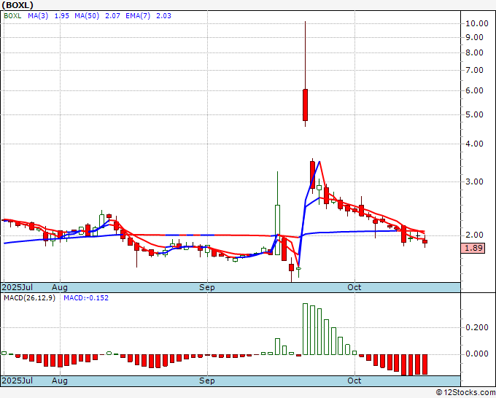Click the 7.00 price axis label
This screenshot has width=496, height=398.
coord(474,70)
